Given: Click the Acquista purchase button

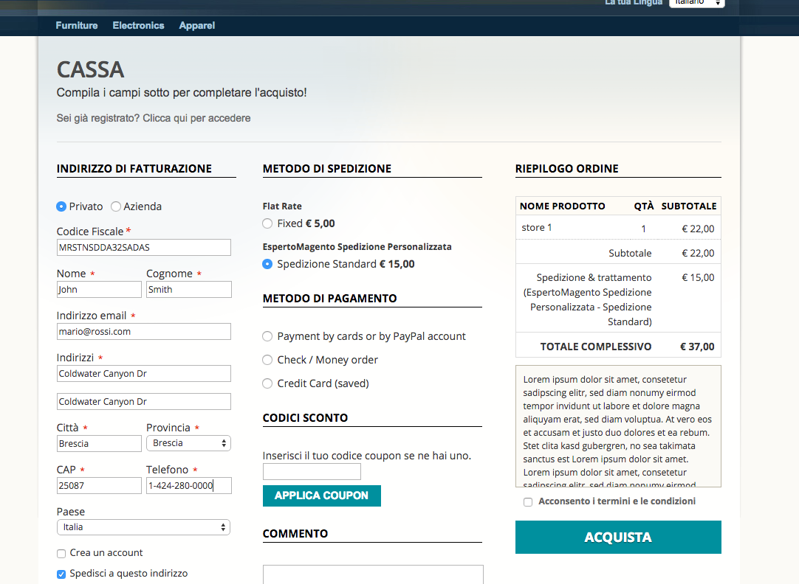Looking at the screenshot, I should pyautogui.click(x=618, y=538).
